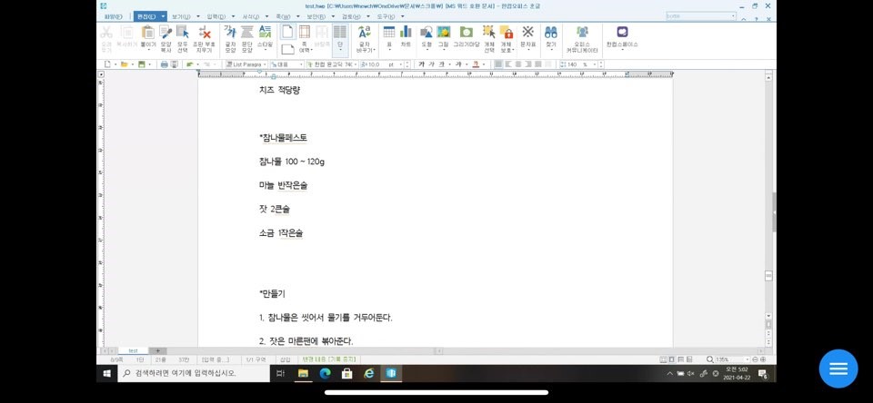Open the 보안(B) menu
This screenshot has width=873, height=403.
[x=316, y=16]
